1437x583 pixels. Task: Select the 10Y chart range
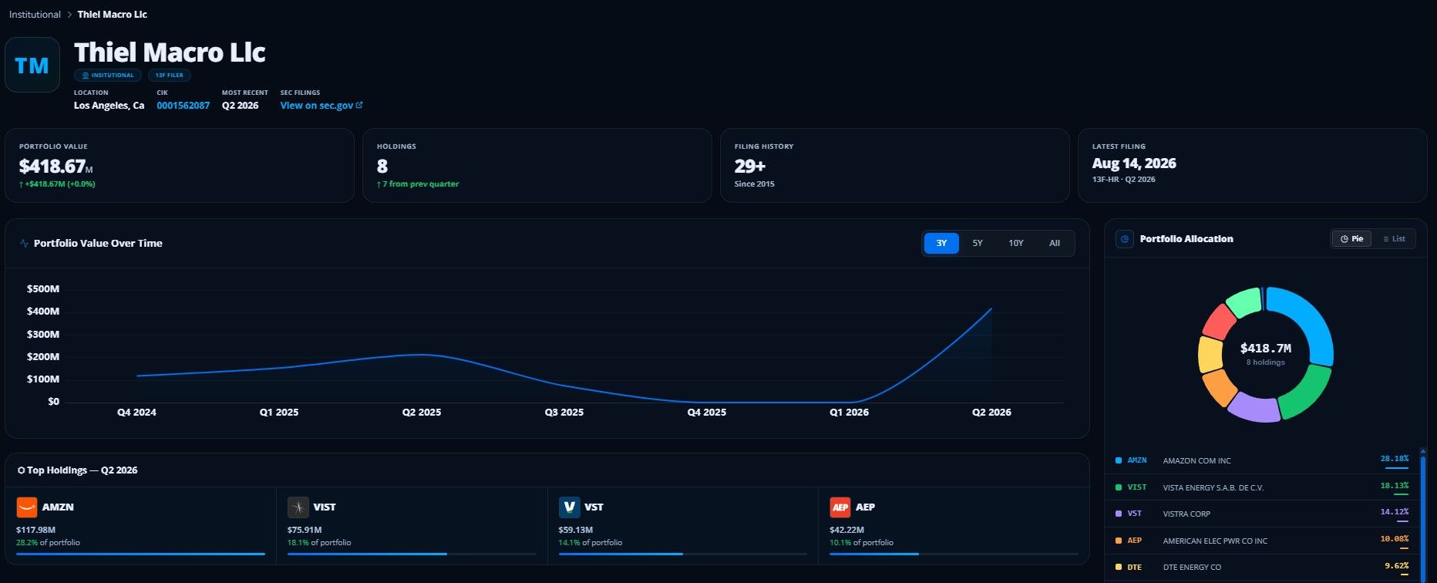(1016, 243)
